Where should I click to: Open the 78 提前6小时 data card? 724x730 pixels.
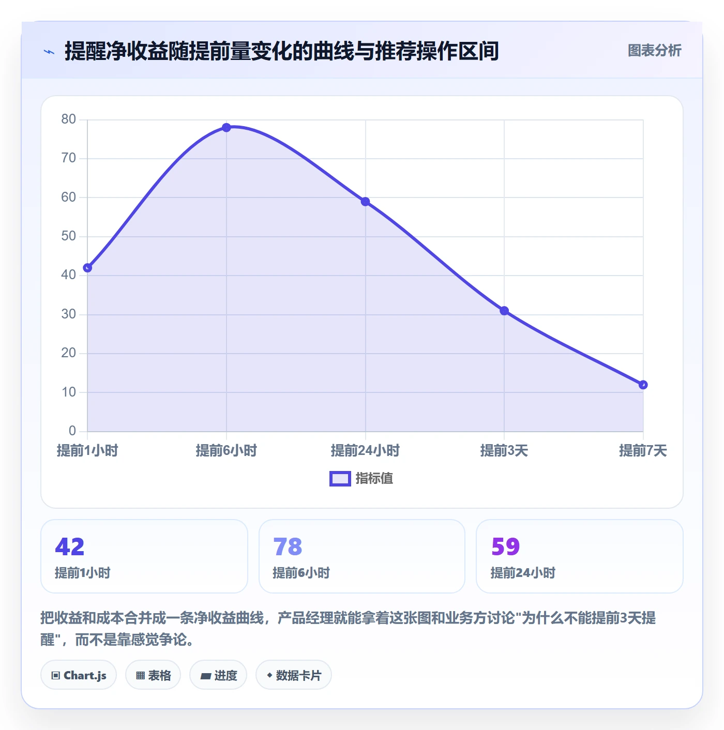tap(362, 556)
